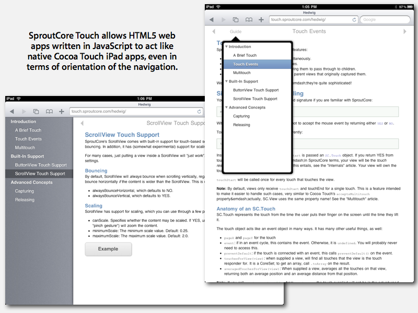The width and height of the screenshot is (418, 313).
Task: Select Touch Events in Guide popover
Action: [257, 64]
